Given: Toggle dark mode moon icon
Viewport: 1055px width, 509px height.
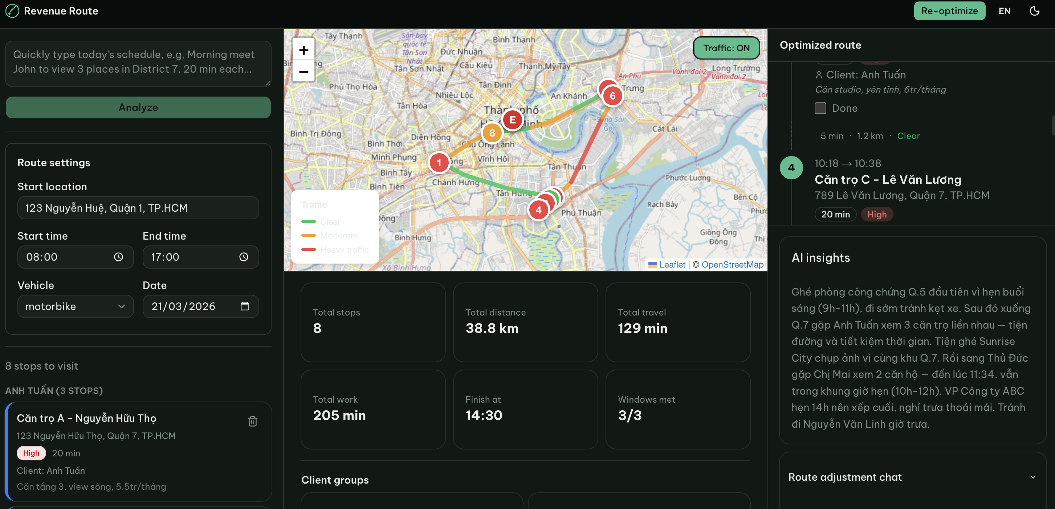Looking at the screenshot, I should tap(1034, 11).
